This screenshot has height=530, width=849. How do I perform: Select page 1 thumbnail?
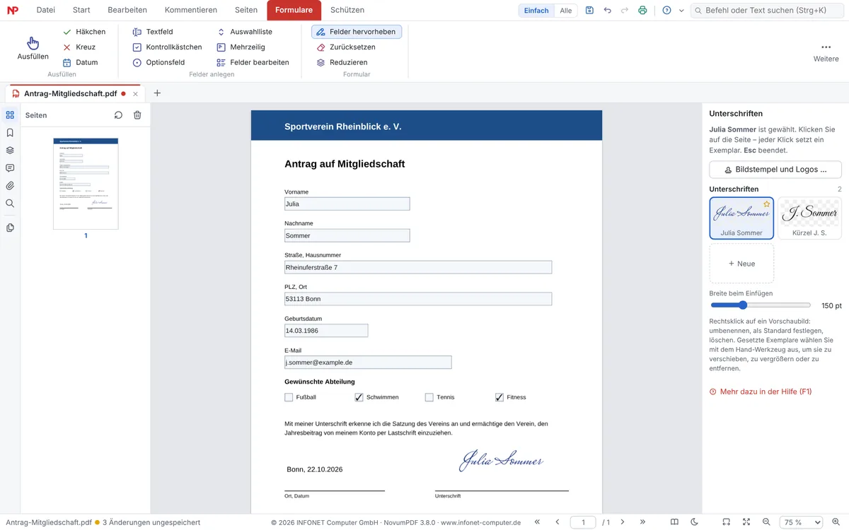pyautogui.click(x=86, y=184)
